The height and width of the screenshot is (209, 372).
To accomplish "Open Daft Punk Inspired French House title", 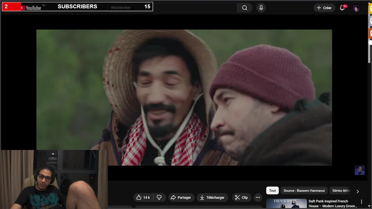I will tap(333, 203).
